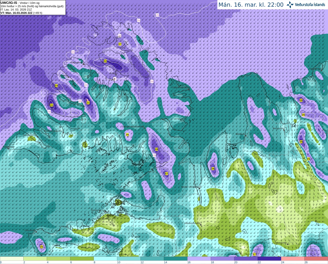Click the Gjögurflugvöllur station label
Image resolution: width=328 pixels, height=264 pixels.
pyautogui.click(x=181, y=87)
